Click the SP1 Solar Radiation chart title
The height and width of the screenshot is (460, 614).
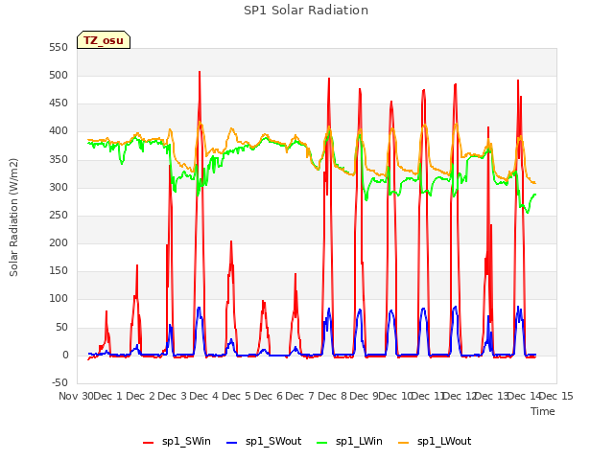[306, 11]
